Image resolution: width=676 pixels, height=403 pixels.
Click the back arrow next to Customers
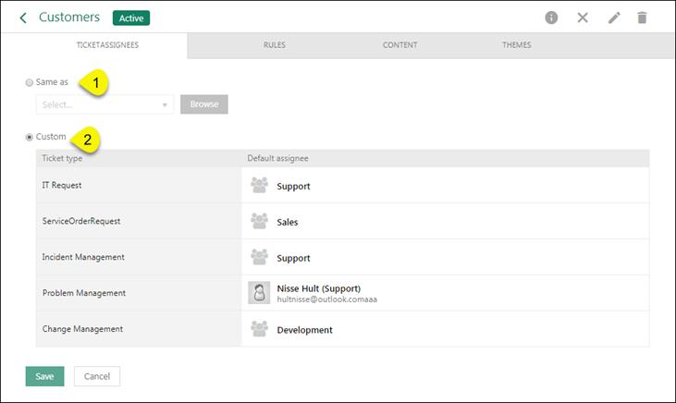(x=23, y=18)
